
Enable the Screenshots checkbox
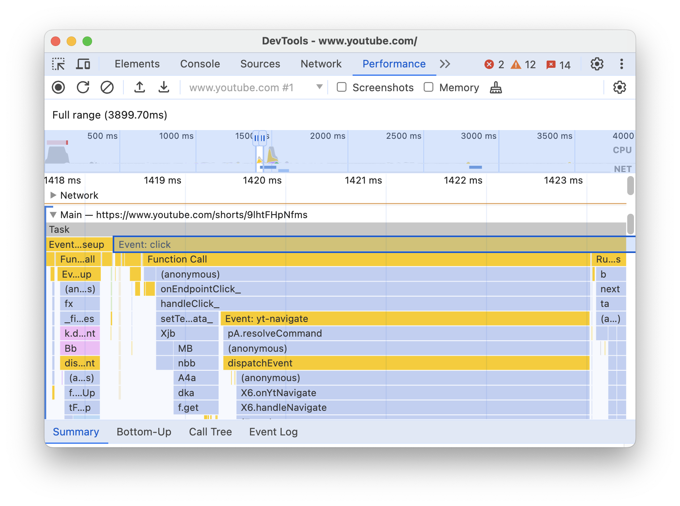pyautogui.click(x=342, y=87)
